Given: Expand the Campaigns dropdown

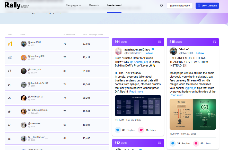Looking at the screenshot, I should pyautogui.click(x=73, y=5).
